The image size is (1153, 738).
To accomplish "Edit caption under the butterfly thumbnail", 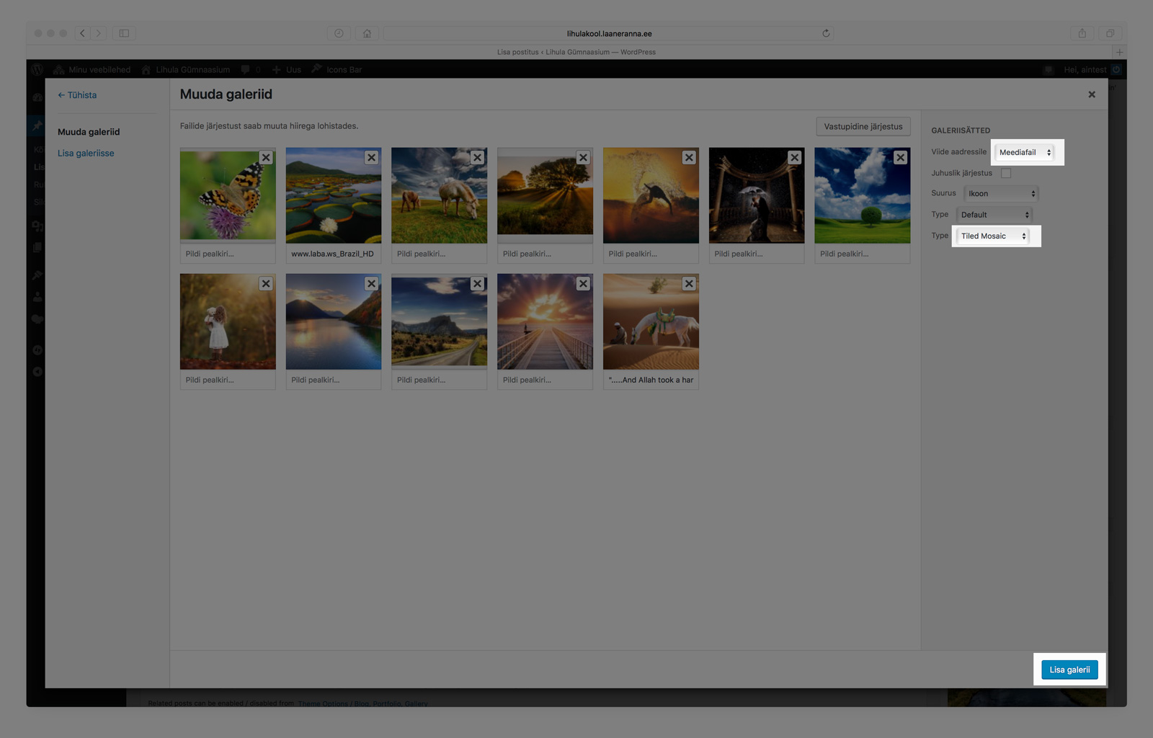I will click(227, 254).
